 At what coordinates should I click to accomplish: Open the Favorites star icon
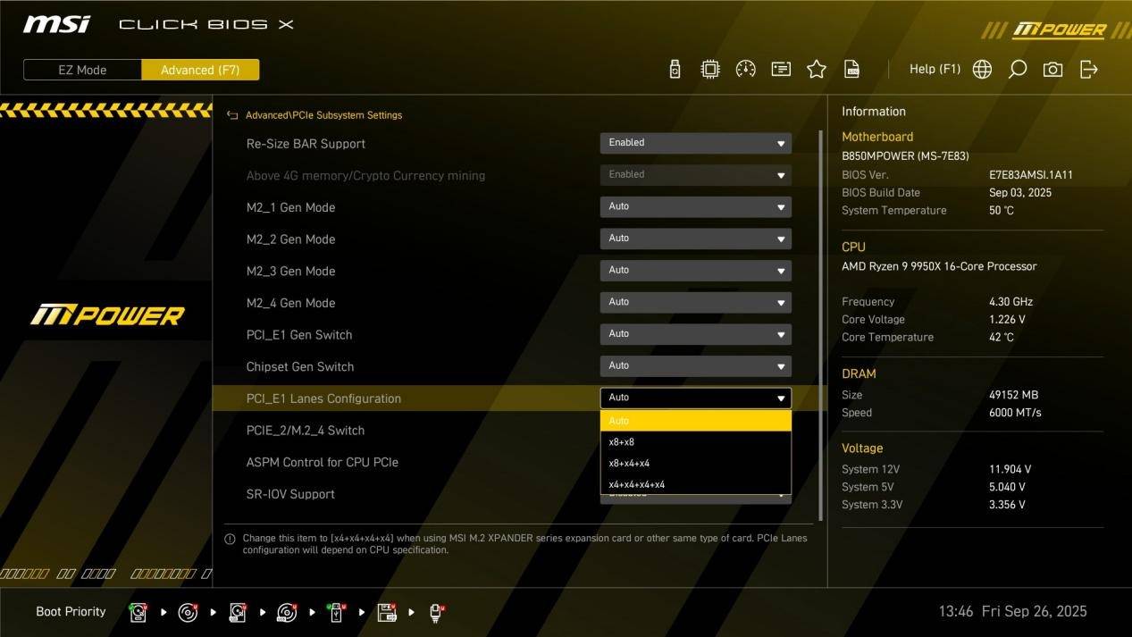(816, 70)
